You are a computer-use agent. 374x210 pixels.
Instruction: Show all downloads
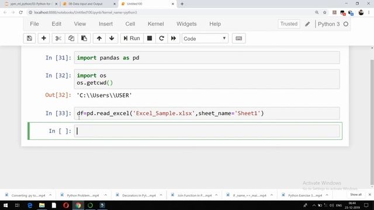point(356,195)
